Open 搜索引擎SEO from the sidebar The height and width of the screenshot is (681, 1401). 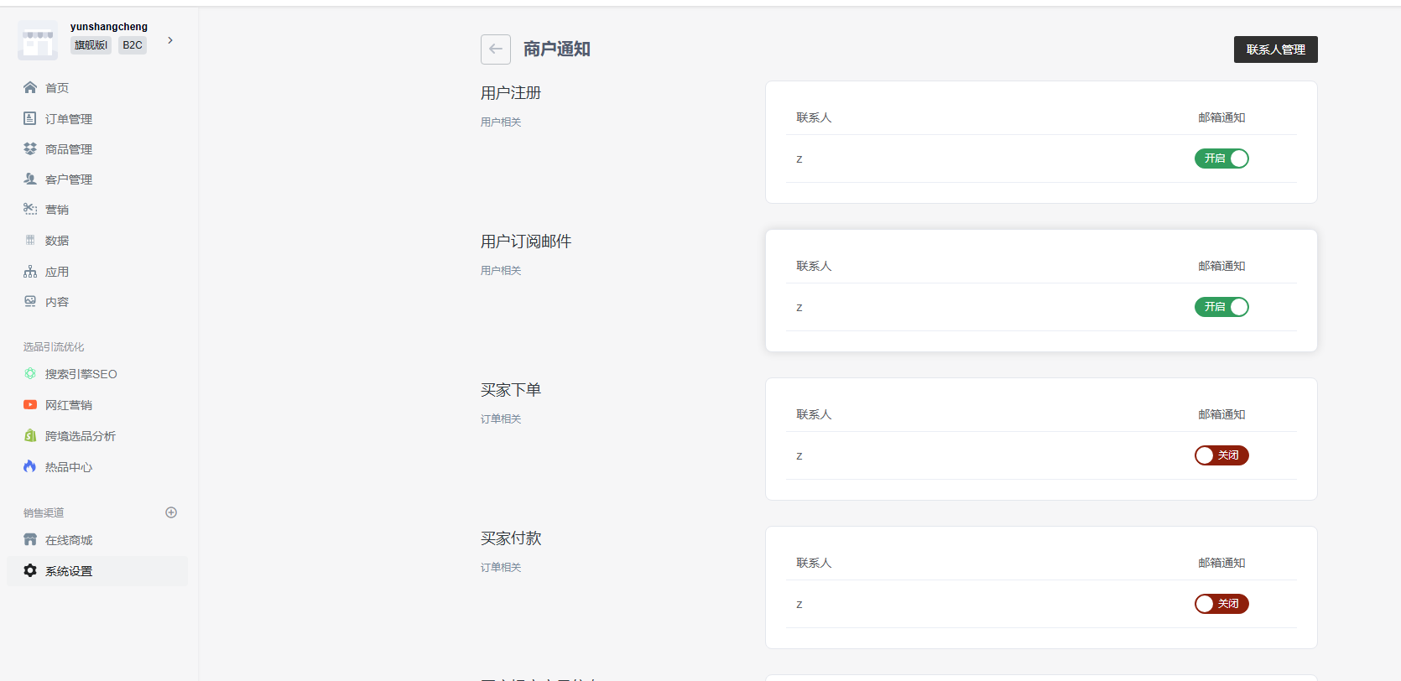click(81, 374)
